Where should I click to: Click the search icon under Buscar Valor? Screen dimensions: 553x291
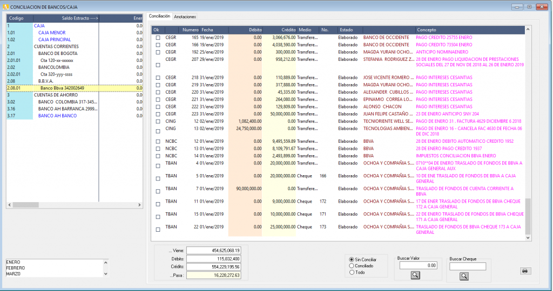(415, 275)
